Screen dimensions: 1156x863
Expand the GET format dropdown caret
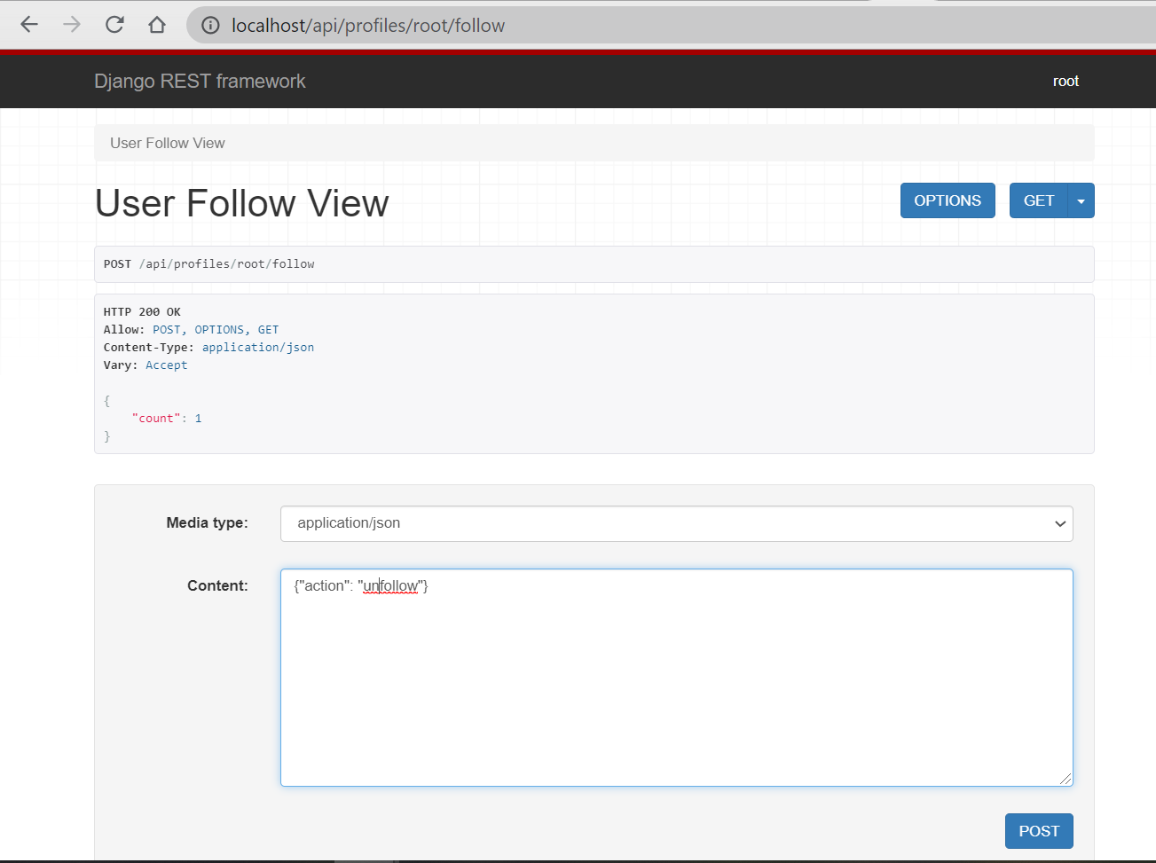tap(1081, 200)
